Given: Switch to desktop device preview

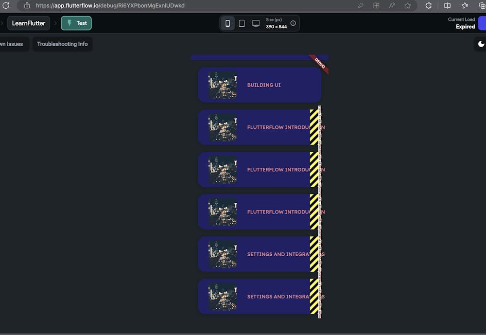Looking at the screenshot, I should tap(256, 23).
